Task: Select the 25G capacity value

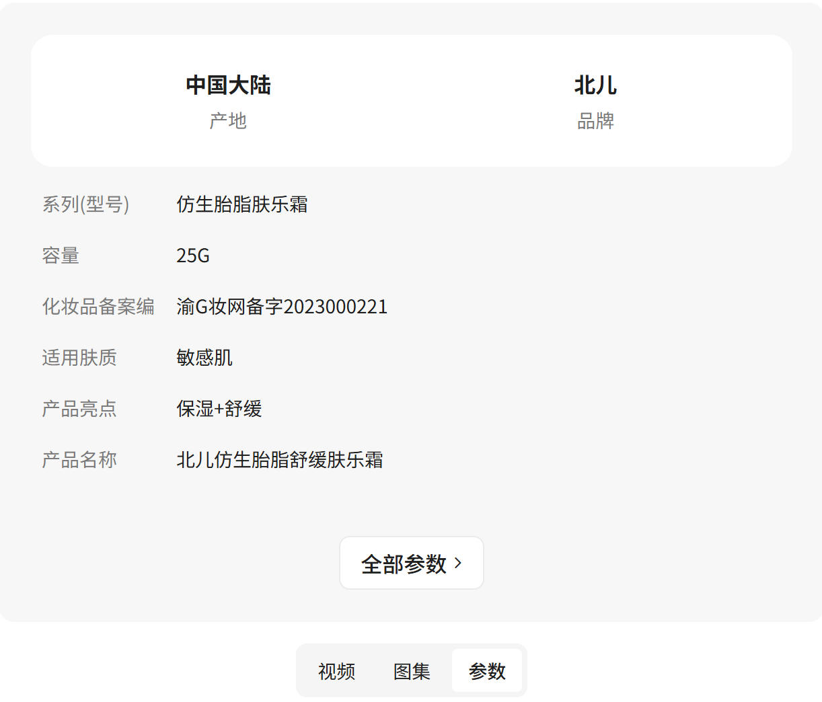Action: click(193, 256)
